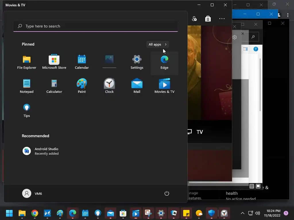
Task: Click the Windows Start button on taskbar
Action: pyautogui.click(x=9, y=213)
